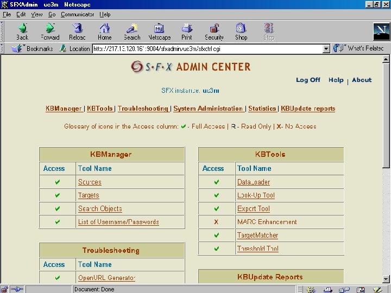The width and height of the screenshot is (391, 293).
Task: Click the Location page proxy icon
Action: [x=63, y=48]
